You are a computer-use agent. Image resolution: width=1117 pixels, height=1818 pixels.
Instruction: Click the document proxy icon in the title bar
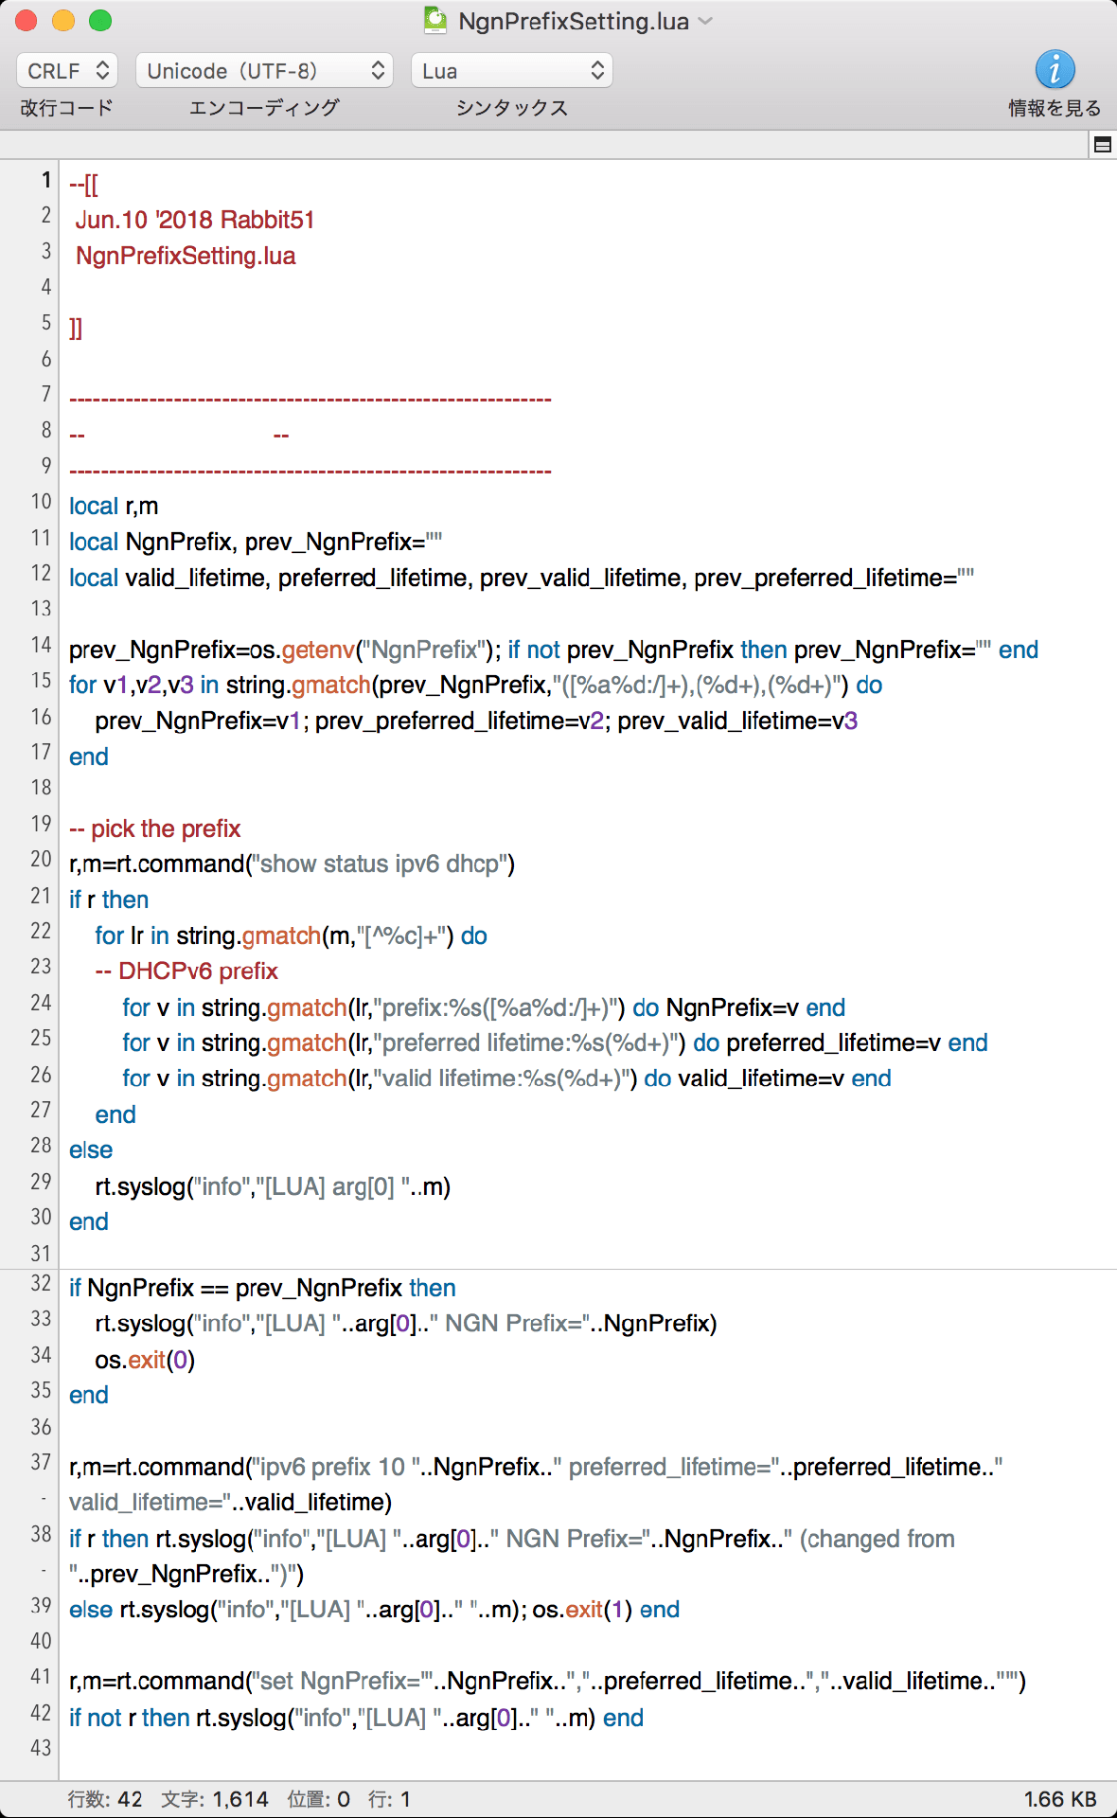tap(435, 21)
